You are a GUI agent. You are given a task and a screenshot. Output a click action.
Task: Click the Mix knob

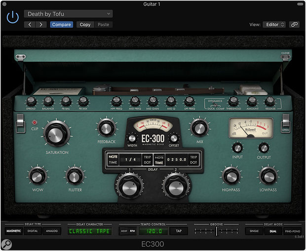tap(199, 128)
